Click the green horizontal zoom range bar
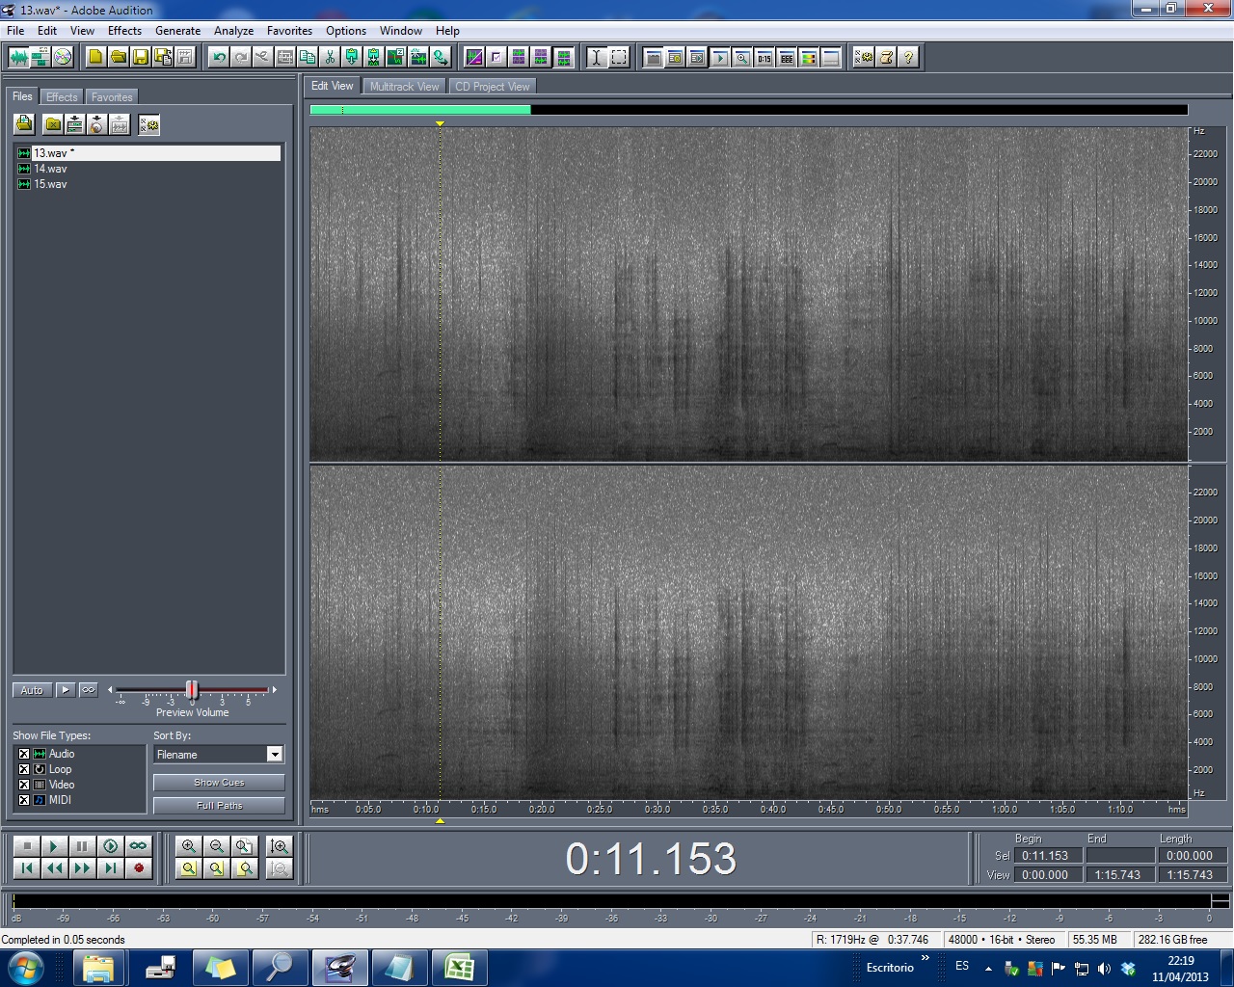1234x987 pixels. (x=420, y=110)
